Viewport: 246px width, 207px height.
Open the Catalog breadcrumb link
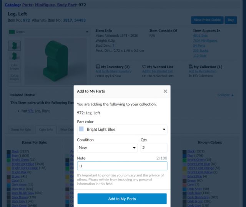click(12, 5)
